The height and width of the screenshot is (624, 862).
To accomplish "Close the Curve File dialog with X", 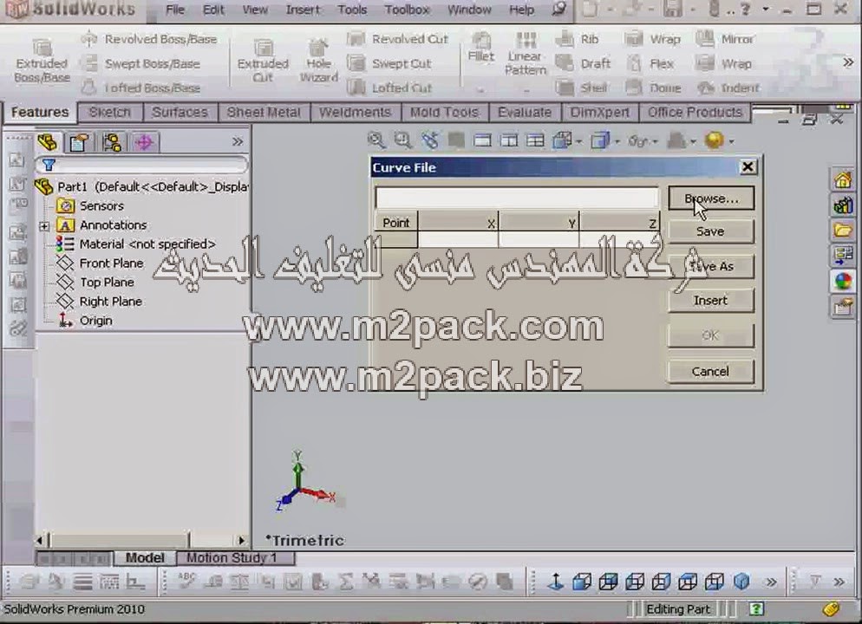I will (748, 167).
